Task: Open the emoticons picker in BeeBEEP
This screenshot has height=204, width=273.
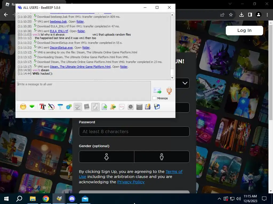Action: click(x=23, y=107)
